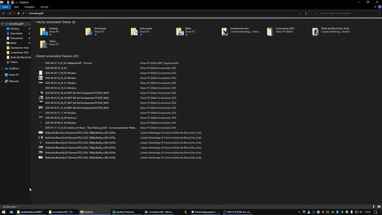Select Desktop in the sidebar
The height and width of the screenshot is (215, 382).
click(x=14, y=29)
